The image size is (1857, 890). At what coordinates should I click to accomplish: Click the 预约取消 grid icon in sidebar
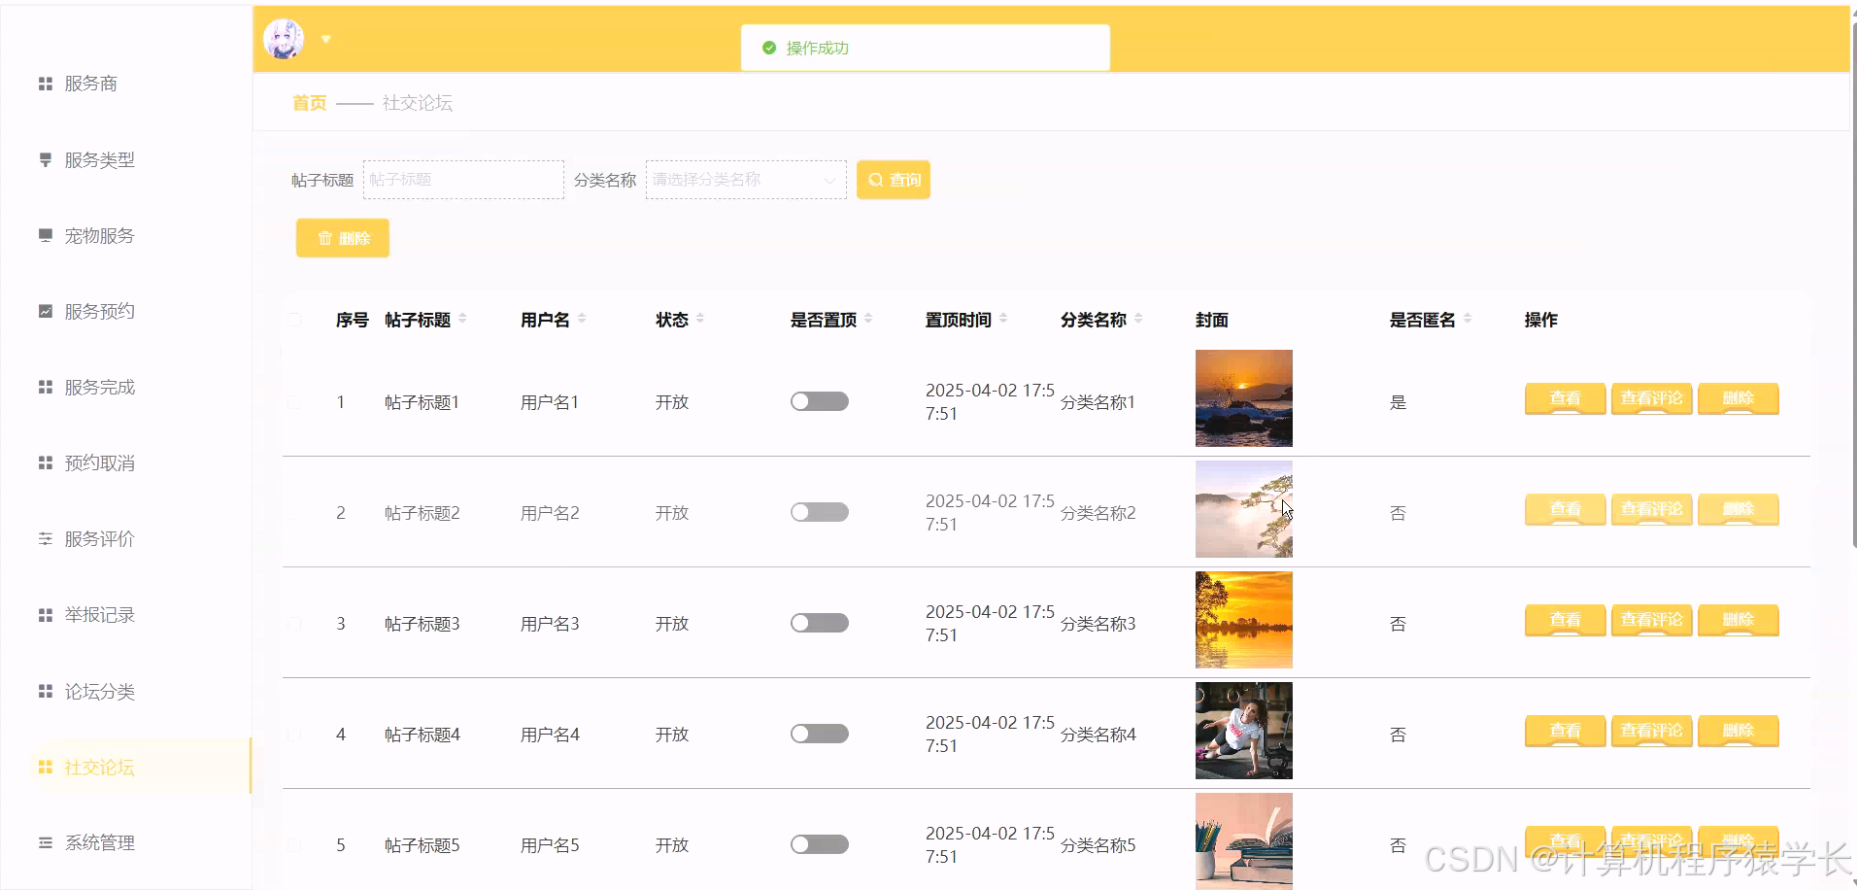coord(45,462)
